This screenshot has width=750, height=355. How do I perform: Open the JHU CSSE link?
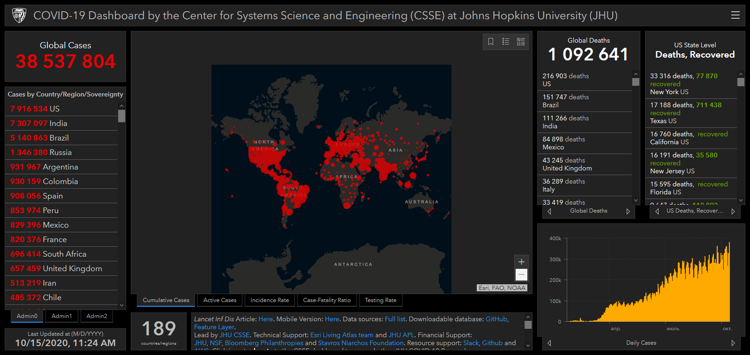235,335
